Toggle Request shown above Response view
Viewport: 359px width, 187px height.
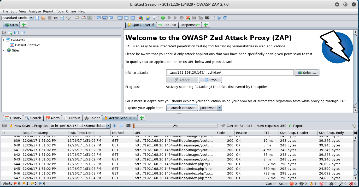[x=133, y=18]
